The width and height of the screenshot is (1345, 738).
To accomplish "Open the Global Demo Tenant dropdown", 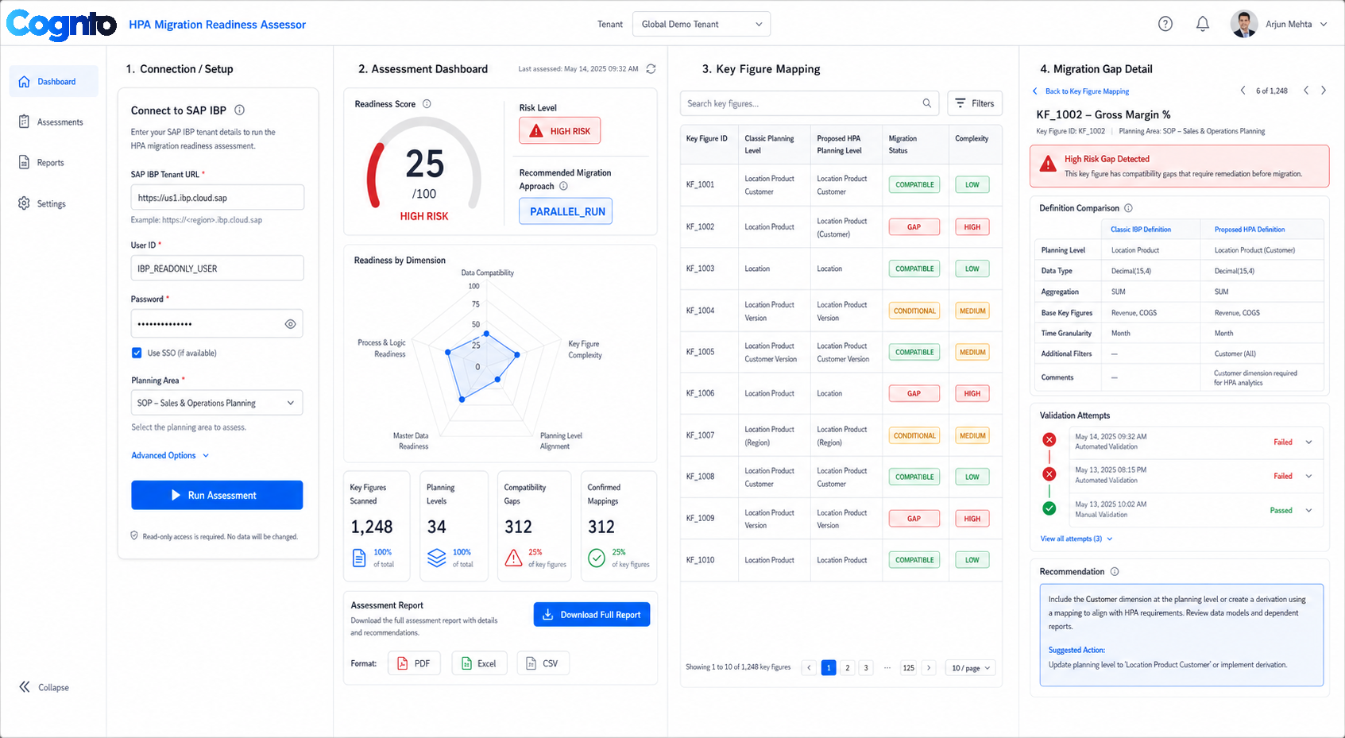I will click(x=701, y=24).
